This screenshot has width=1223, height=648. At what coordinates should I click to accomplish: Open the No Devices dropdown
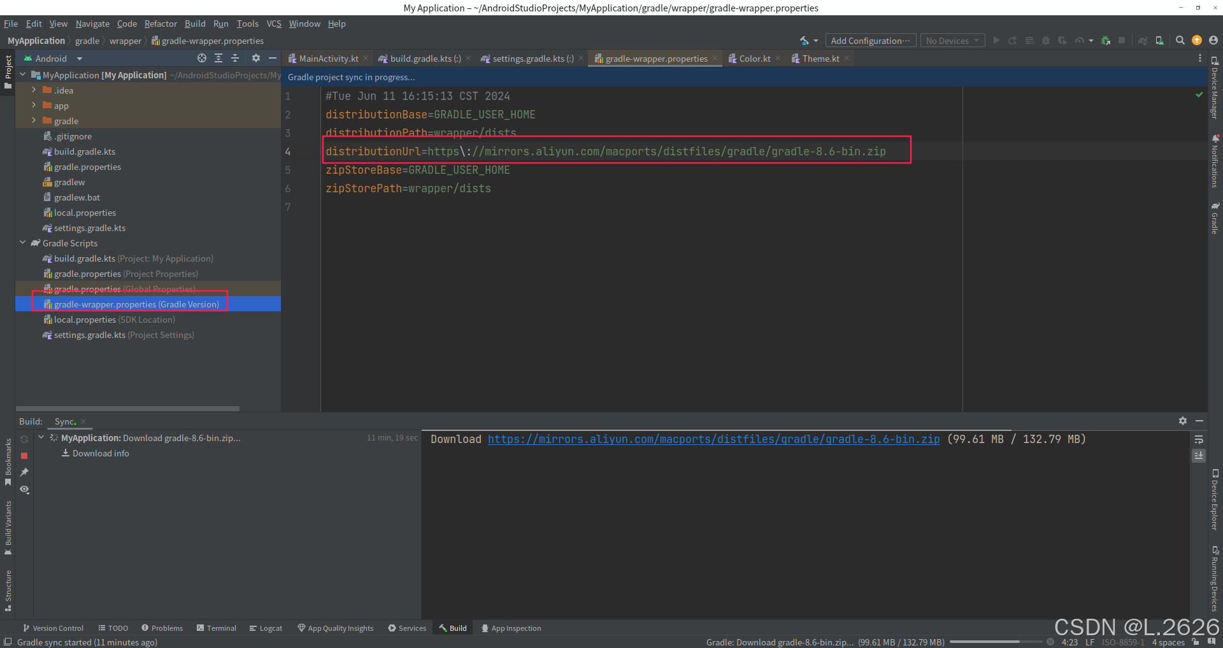click(952, 40)
